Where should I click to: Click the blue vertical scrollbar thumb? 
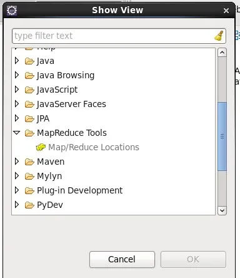[x=222, y=136]
